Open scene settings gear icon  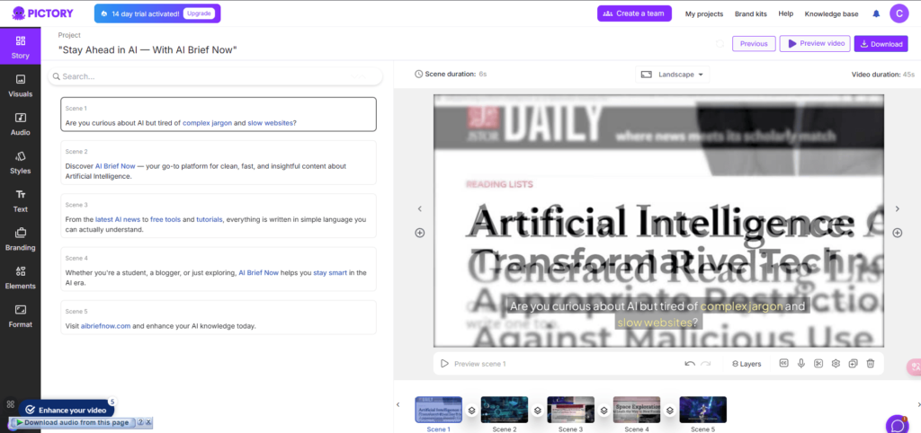tap(836, 363)
